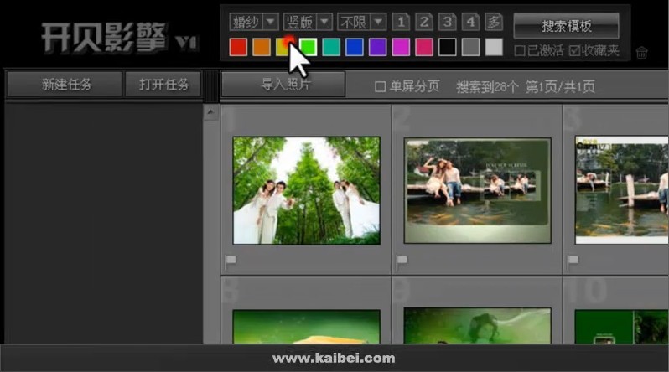Pick the light gray color swatch

click(x=494, y=47)
